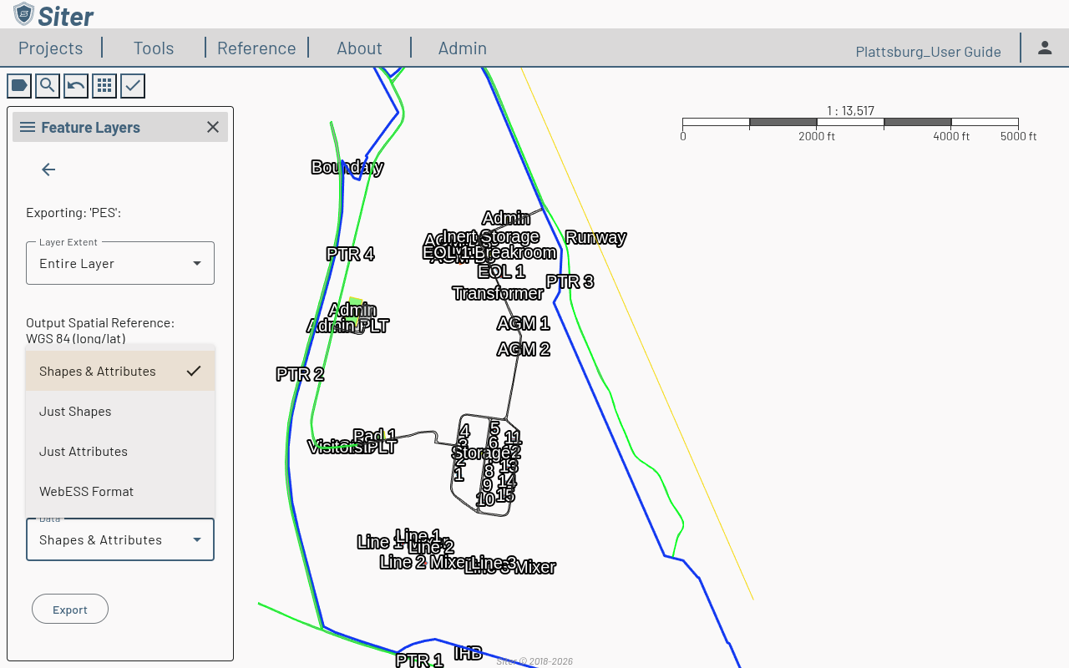Click the map scale bar

pyautogui.click(x=850, y=123)
